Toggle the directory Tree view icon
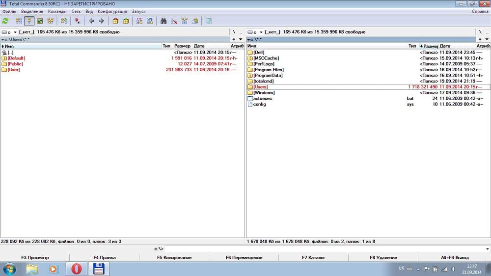Image resolution: width=491 pixels, height=276 pixels. 50,21
